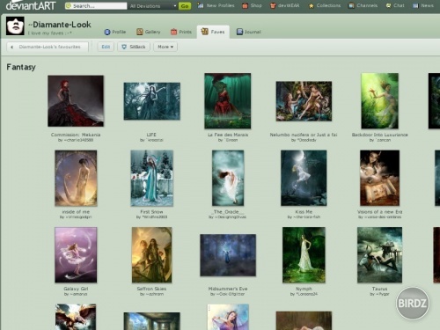Click the Visions of a new Era title

(380, 211)
